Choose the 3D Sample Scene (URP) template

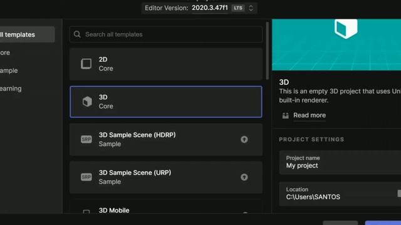(x=165, y=177)
